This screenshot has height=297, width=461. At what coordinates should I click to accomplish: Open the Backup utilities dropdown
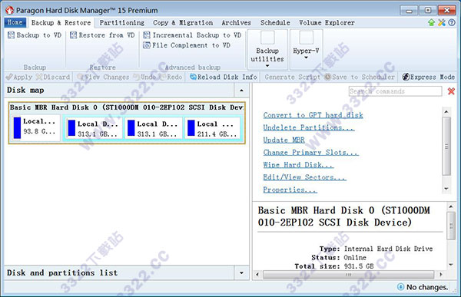coord(267,49)
